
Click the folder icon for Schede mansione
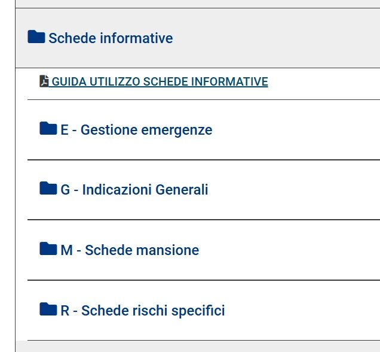pyautogui.click(x=48, y=248)
